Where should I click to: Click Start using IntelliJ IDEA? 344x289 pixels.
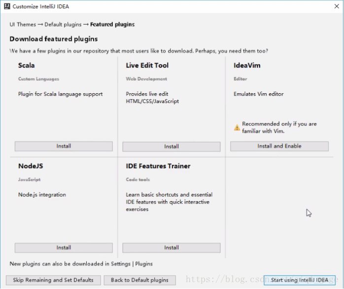[x=300, y=280]
